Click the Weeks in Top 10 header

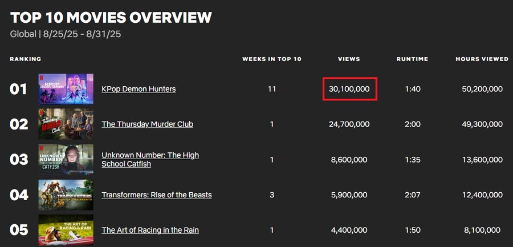click(x=271, y=59)
